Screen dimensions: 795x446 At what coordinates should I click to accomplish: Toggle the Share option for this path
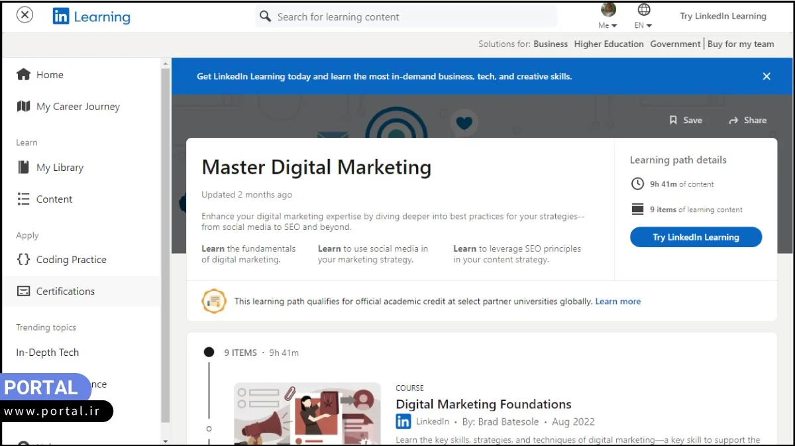pyautogui.click(x=747, y=120)
